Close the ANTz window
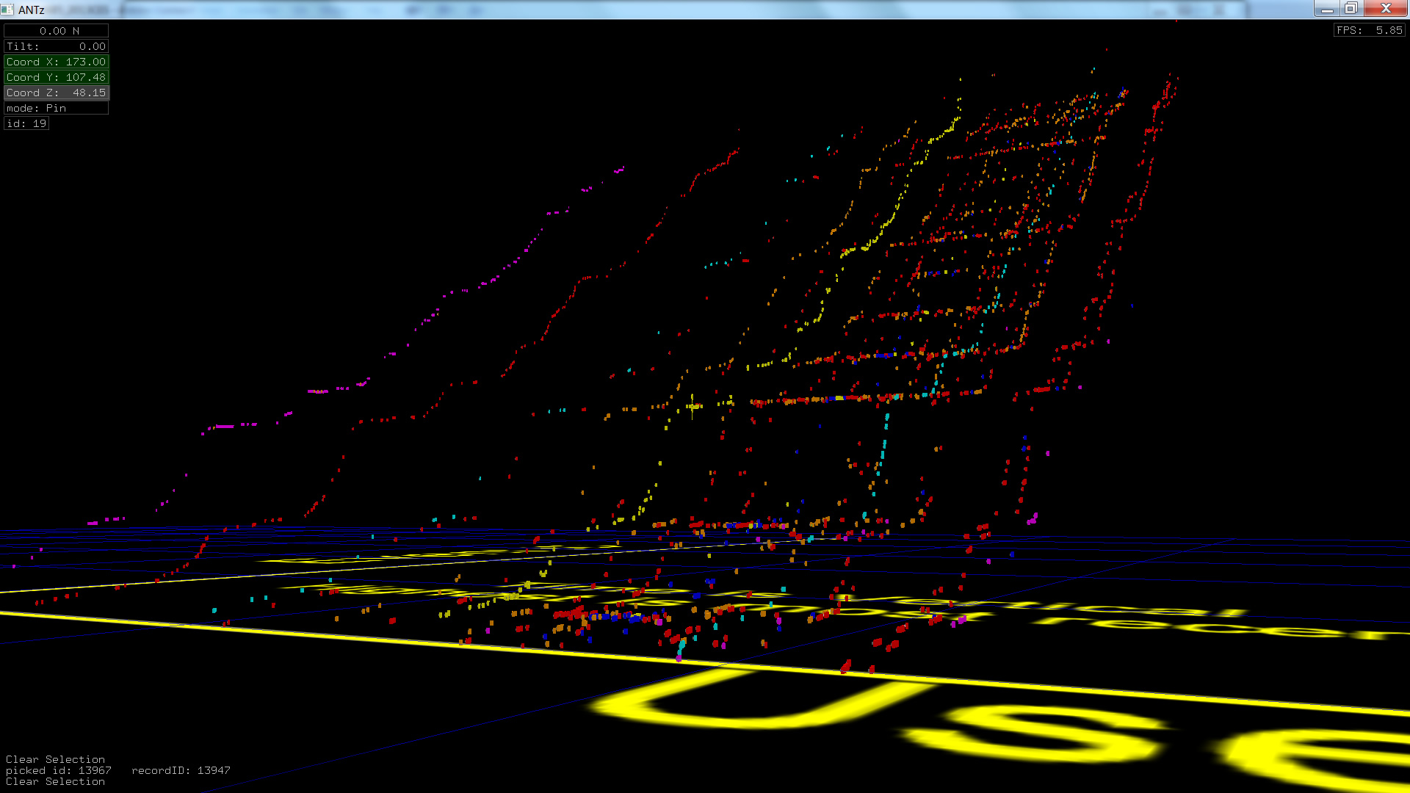Image resolution: width=1410 pixels, height=793 pixels. point(1386,9)
